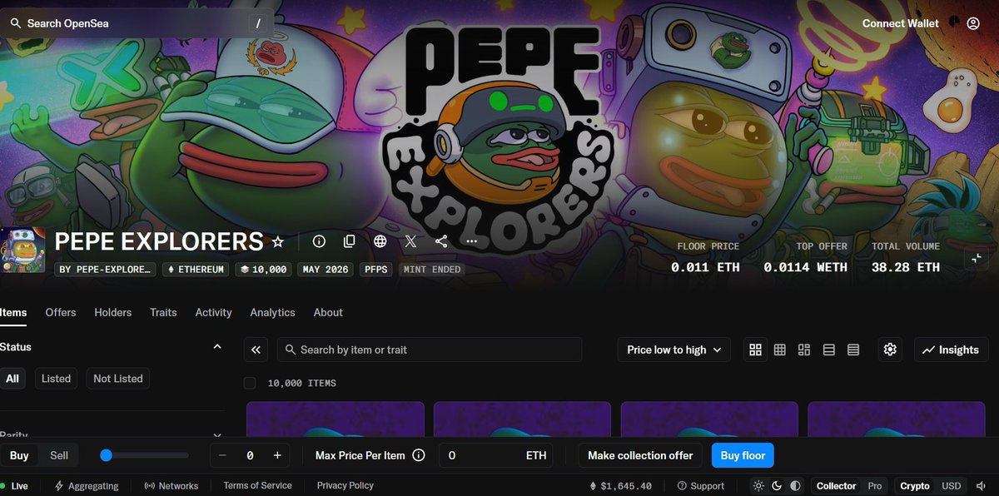Image resolution: width=999 pixels, height=496 pixels.
Task: Open the Traits tab
Action: [163, 312]
